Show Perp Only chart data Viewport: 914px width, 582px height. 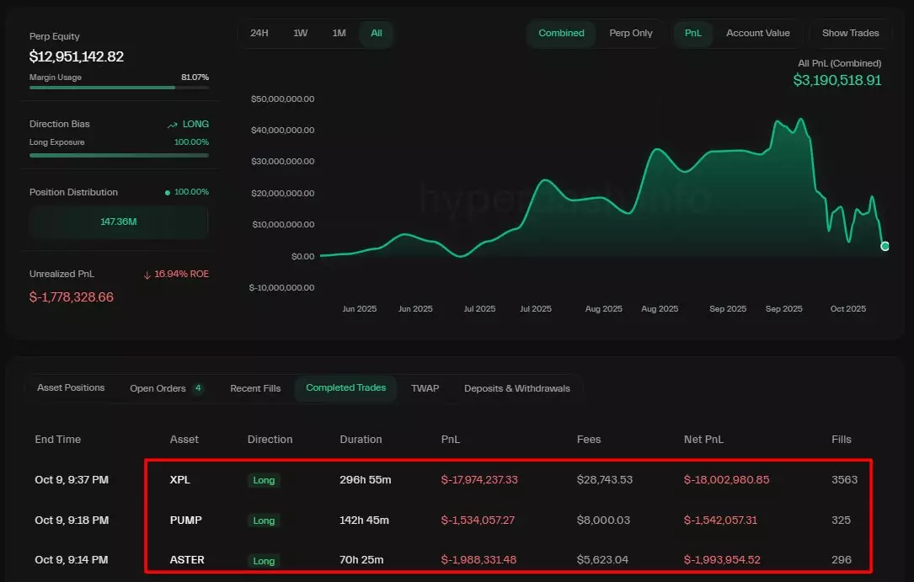[x=631, y=33]
